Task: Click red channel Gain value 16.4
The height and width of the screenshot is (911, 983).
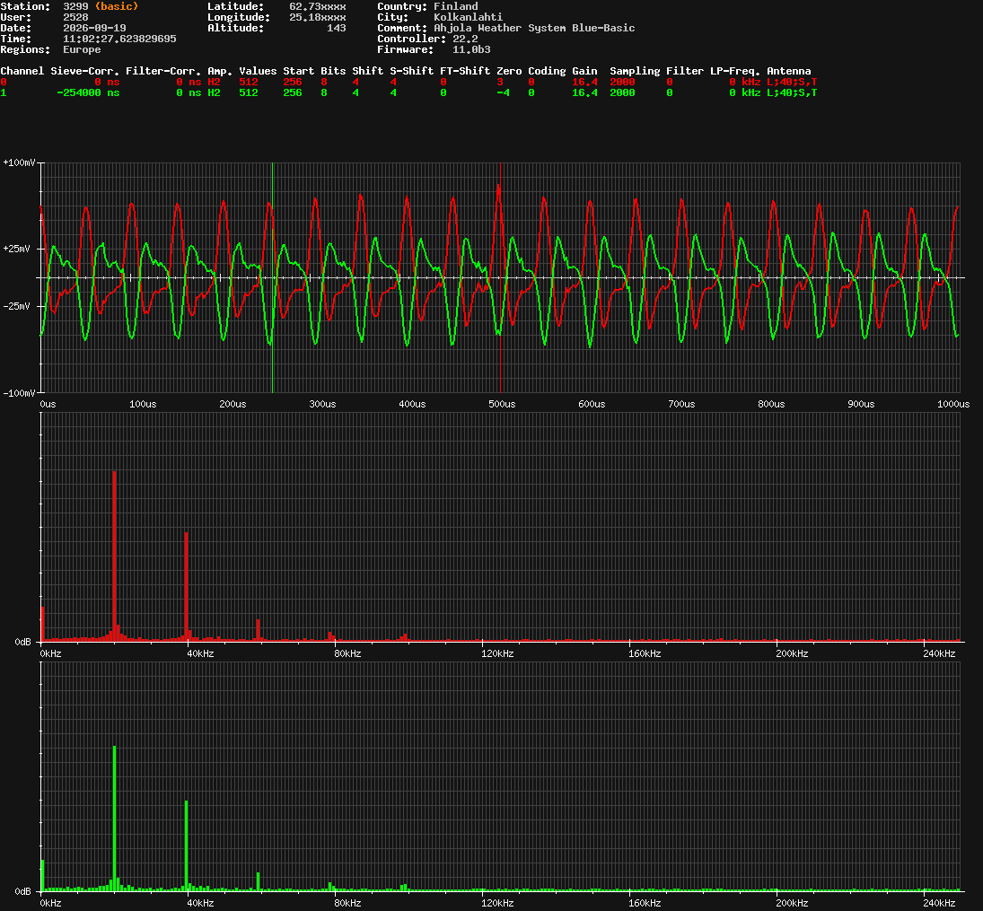Action: click(x=584, y=83)
